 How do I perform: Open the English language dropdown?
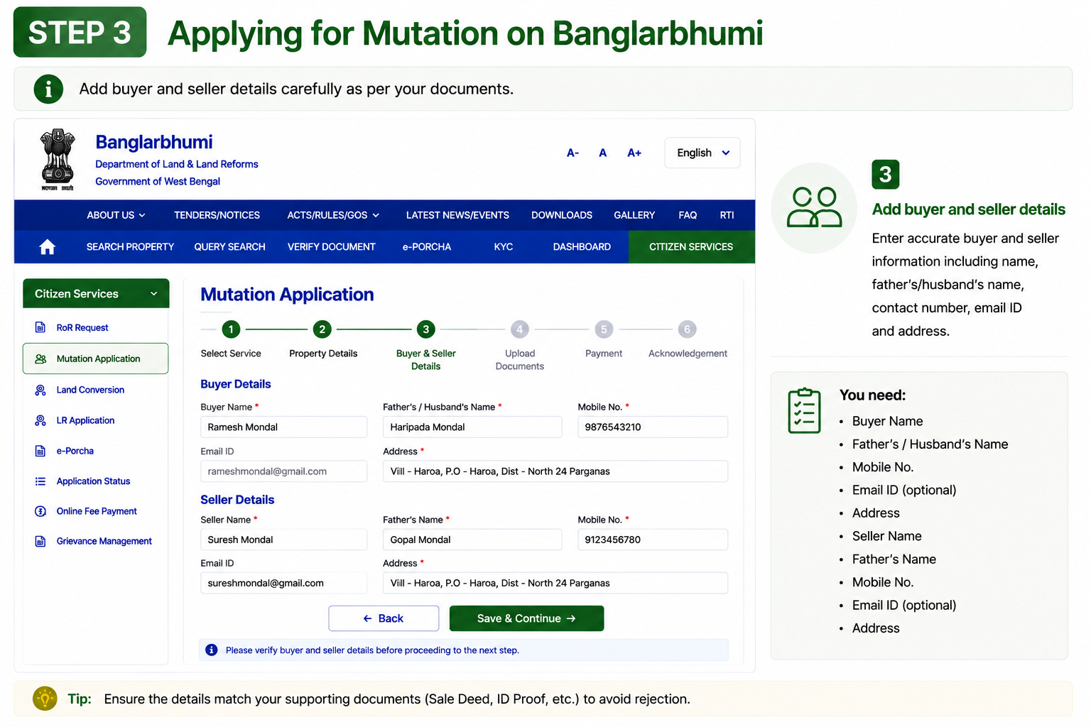pyautogui.click(x=702, y=153)
